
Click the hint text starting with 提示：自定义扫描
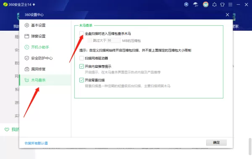pos(135,50)
